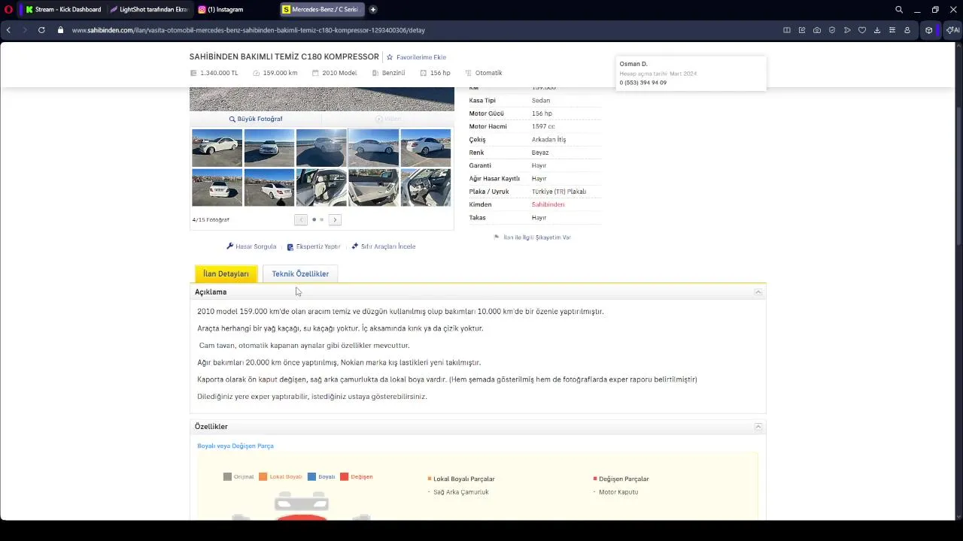Click the second photo page dot
963x541 pixels.
(321, 219)
